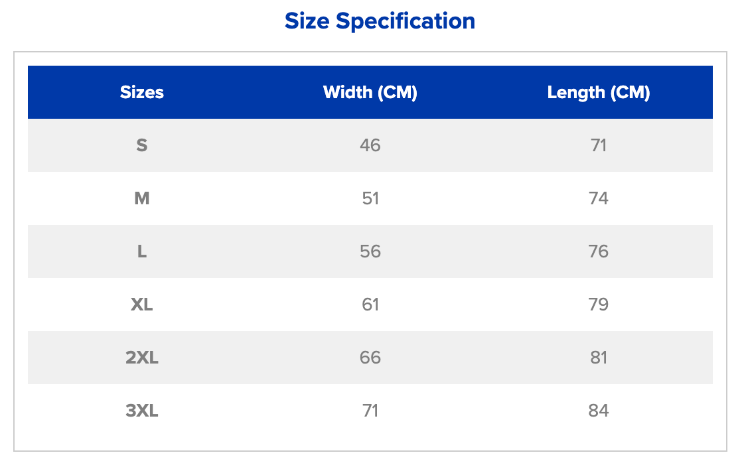This screenshot has width=746, height=471.
Task: Select the XL size row label
Action: tap(142, 304)
